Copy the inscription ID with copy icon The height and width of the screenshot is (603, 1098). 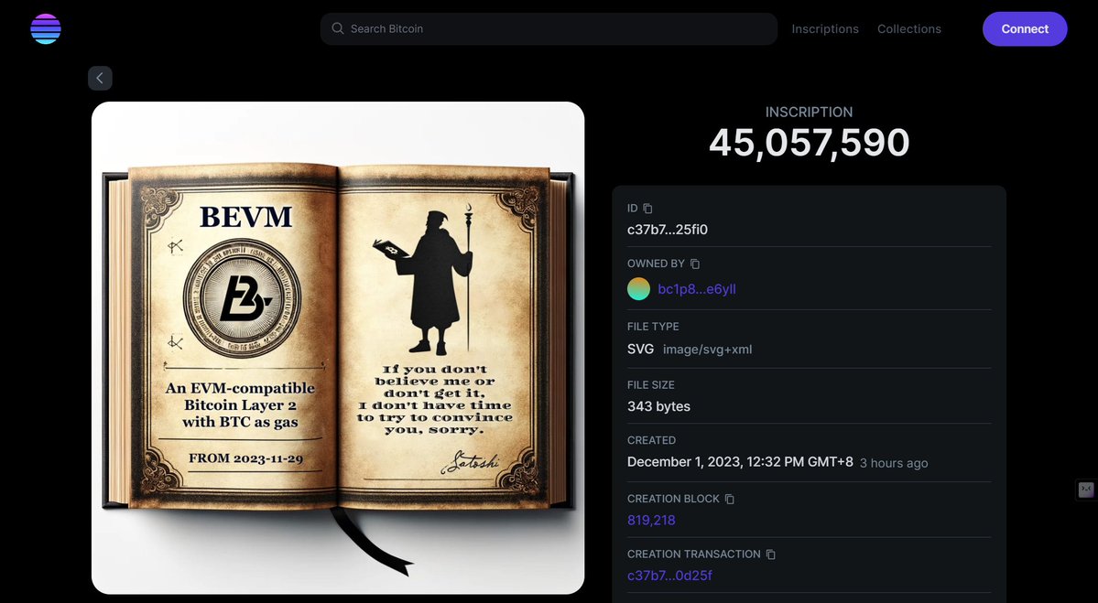click(647, 209)
